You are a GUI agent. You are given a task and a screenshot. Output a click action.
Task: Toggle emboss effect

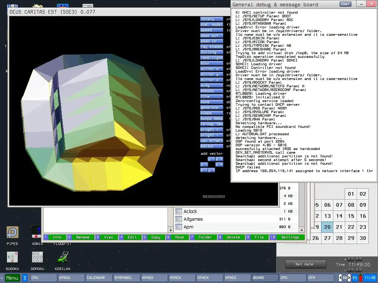[212, 91]
